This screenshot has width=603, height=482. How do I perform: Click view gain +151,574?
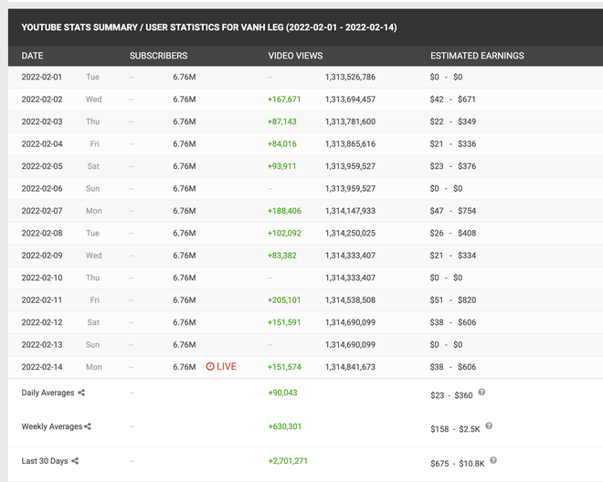284,367
